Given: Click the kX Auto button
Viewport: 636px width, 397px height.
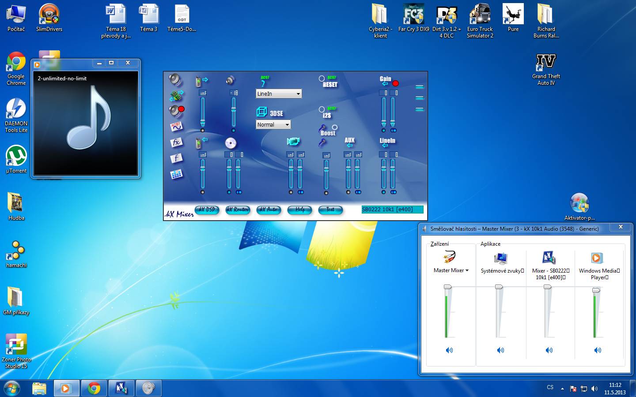Looking at the screenshot, I should 269,210.
